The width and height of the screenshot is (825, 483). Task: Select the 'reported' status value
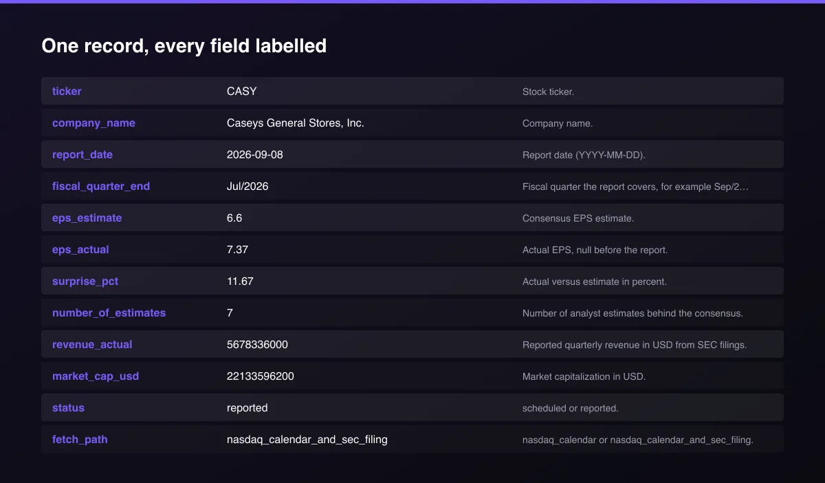click(247, 408)
